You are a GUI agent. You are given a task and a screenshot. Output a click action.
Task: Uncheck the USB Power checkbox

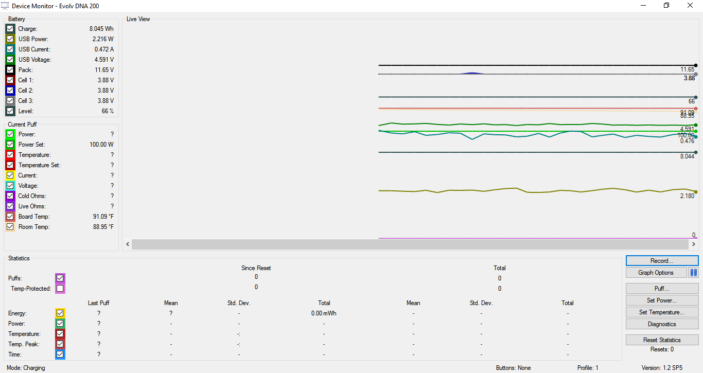point(10,39)
